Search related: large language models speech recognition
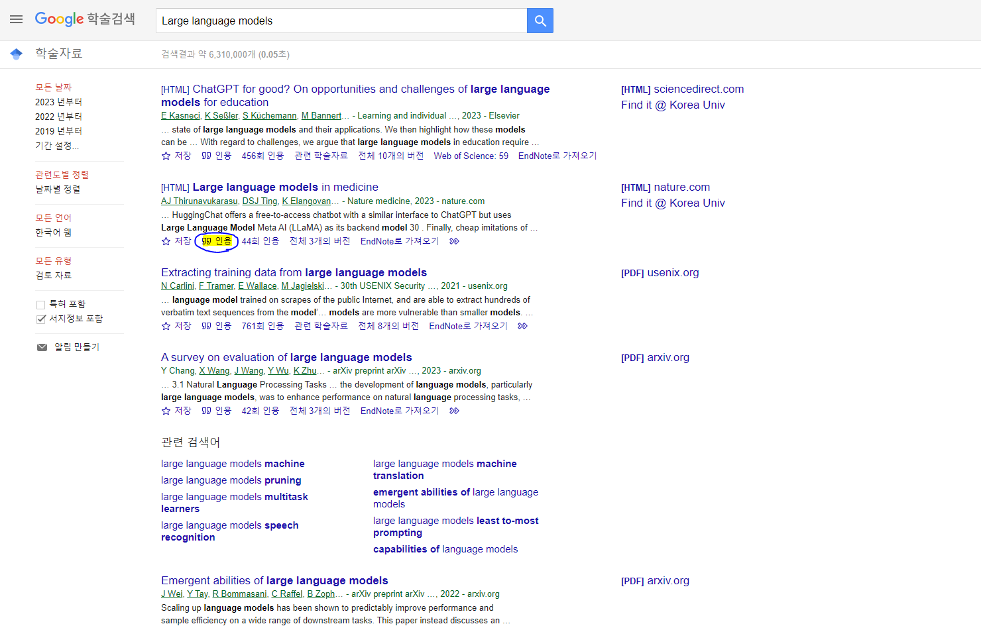The height and width of the screenshot is (626, 981). pyautogui.click(x=229, y=531)
